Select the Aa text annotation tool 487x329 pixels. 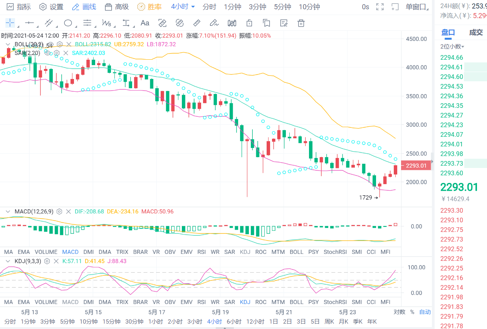145,23
